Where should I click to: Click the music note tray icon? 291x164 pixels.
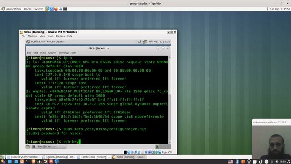[289, 162]
